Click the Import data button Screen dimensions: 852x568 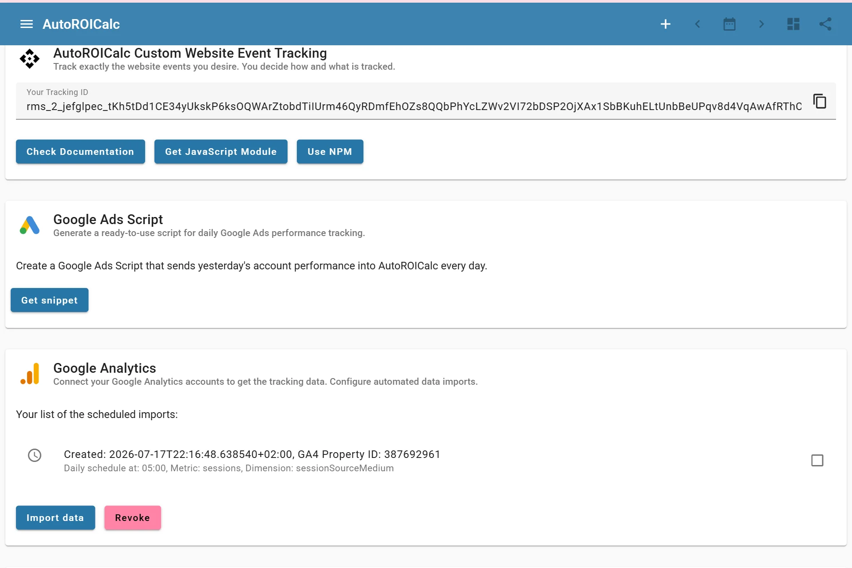pyautogui.click(x=55, y=518)
